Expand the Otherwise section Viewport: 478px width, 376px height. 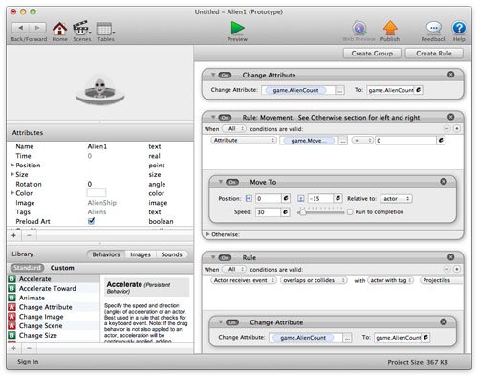tap(207, 234)
